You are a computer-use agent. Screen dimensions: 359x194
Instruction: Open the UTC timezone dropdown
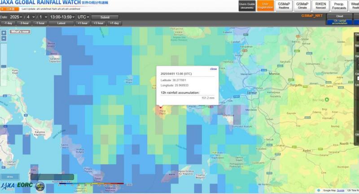83,17
